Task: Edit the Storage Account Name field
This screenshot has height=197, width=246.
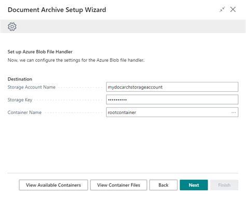Action: pos(172,87)
